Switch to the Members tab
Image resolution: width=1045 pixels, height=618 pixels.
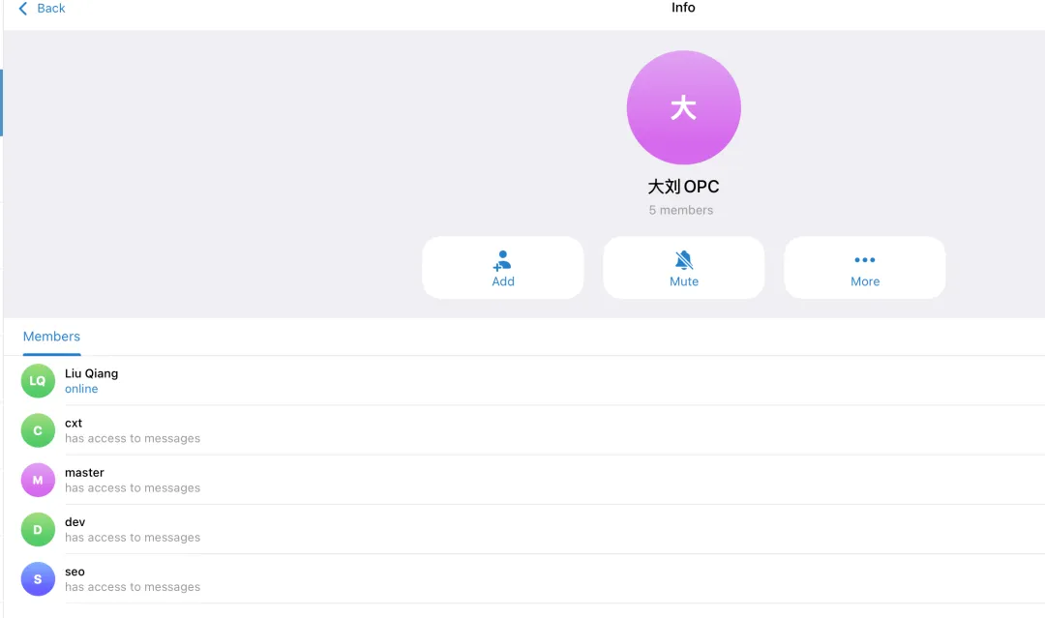pyautogui.click(x=51, y=337)
